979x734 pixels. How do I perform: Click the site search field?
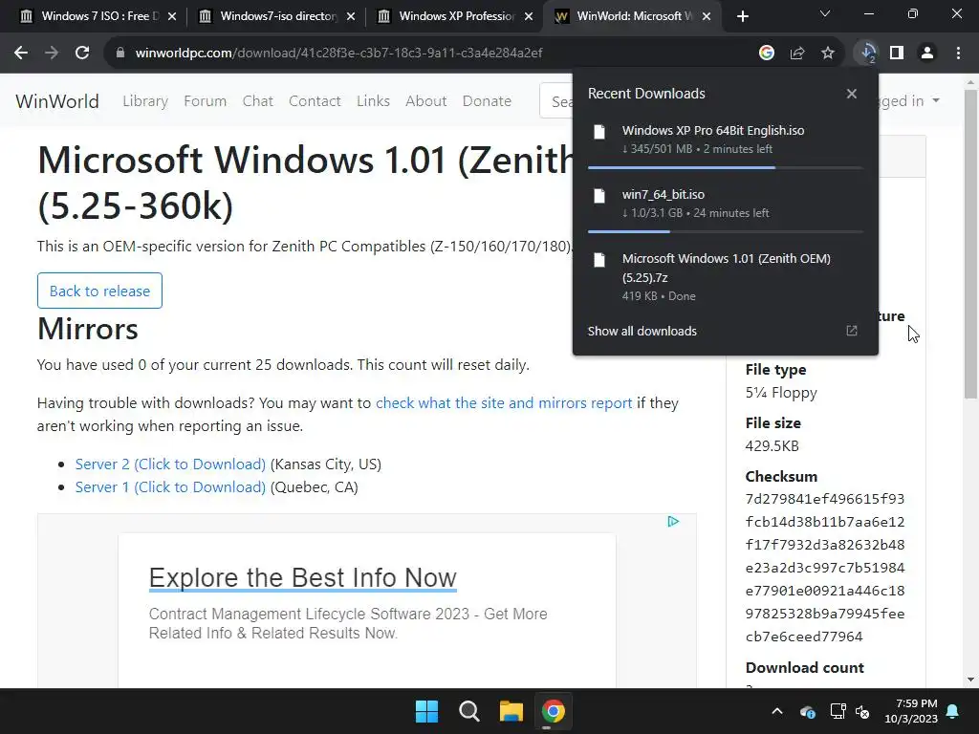pos(556,101)
